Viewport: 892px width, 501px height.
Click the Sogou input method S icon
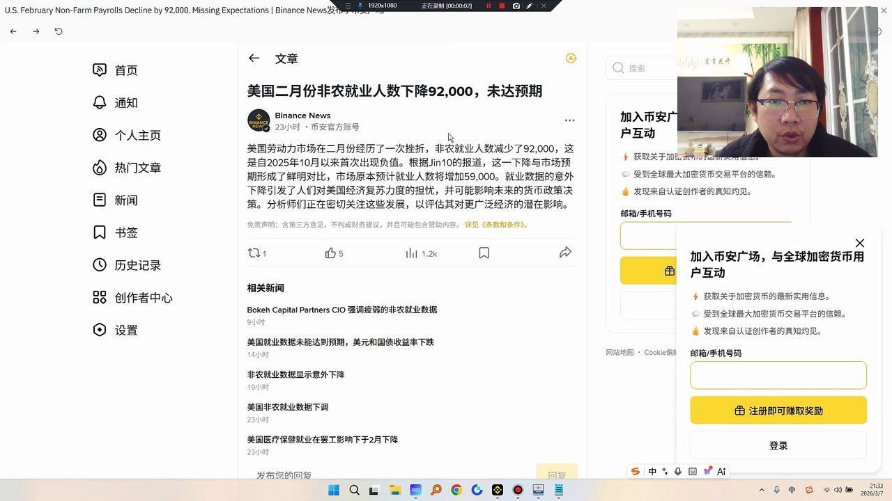(636, 471)
